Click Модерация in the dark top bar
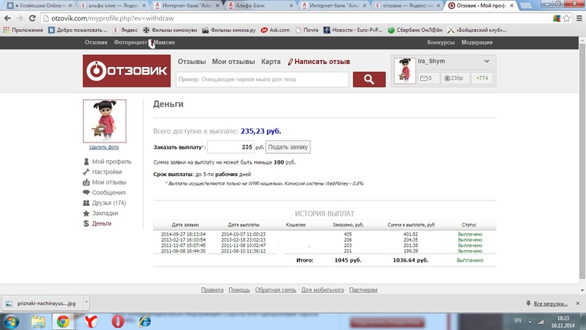 point(477,42)
